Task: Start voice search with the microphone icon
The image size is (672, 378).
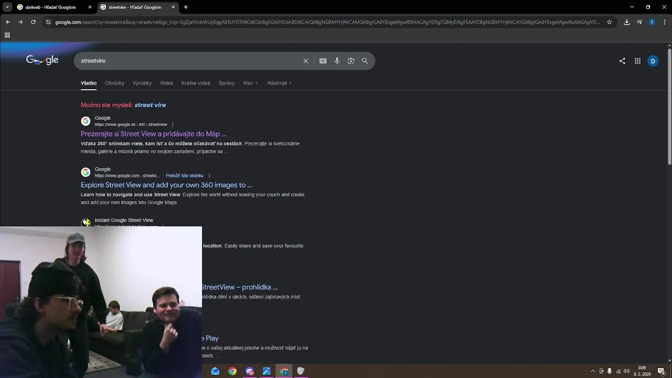Action: point(337,61)
